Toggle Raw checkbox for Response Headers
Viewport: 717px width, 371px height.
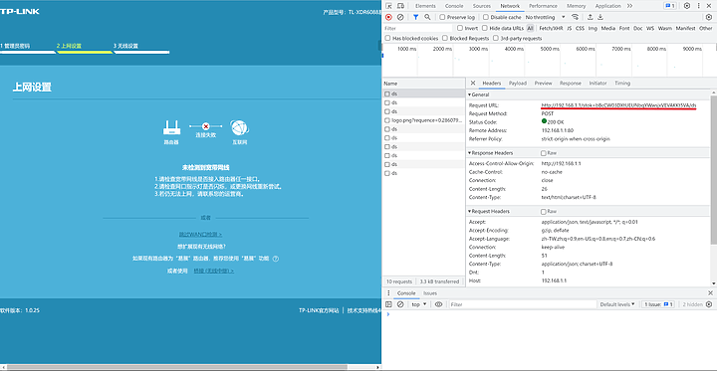(544, 153)
